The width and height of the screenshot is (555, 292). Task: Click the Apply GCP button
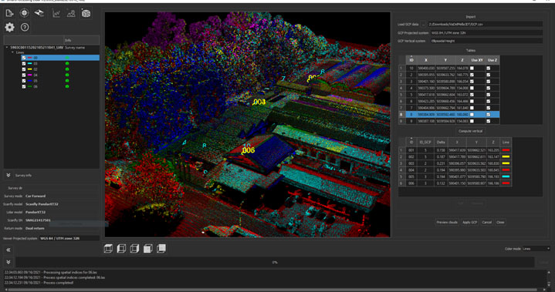tap(469, 222)
